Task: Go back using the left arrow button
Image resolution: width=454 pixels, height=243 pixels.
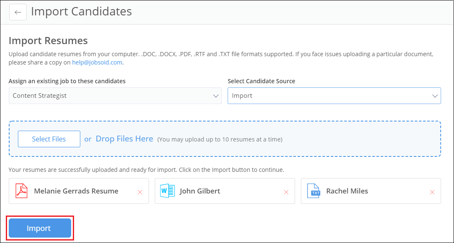Action: (x=17, y=12)
